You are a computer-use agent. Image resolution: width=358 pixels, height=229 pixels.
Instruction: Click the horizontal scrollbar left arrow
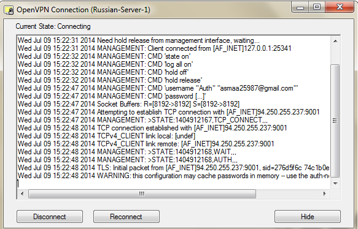[x=22, y=193]
